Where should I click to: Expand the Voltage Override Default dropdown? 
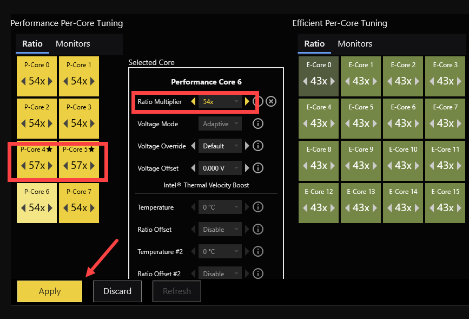point(220,146)
